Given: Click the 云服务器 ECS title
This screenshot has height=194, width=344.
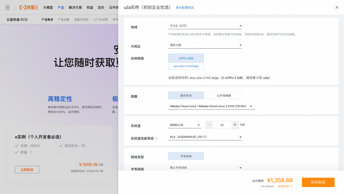Looking at the screenshot, I should [17, 19].
